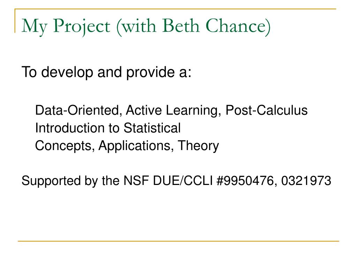The width and height of the screenshot is (357, 268).
Task: Click the word "Statistical"
Action: [x=152, y=128]
